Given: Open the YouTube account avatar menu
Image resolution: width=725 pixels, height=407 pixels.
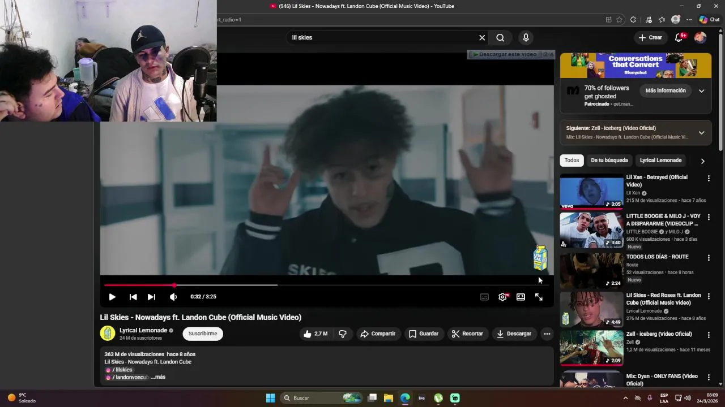Looking at the screenshot, I should (700, 37).
